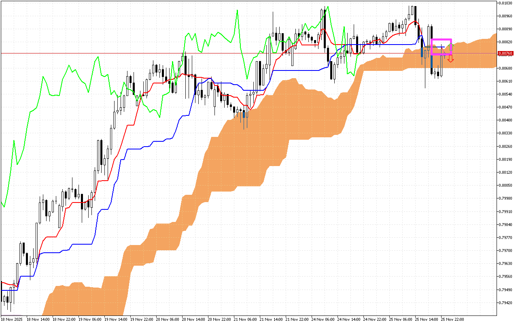The image size is (518, 324).
Task: Select the 25 Nov 22:00 time label
Action: [452, 320]
